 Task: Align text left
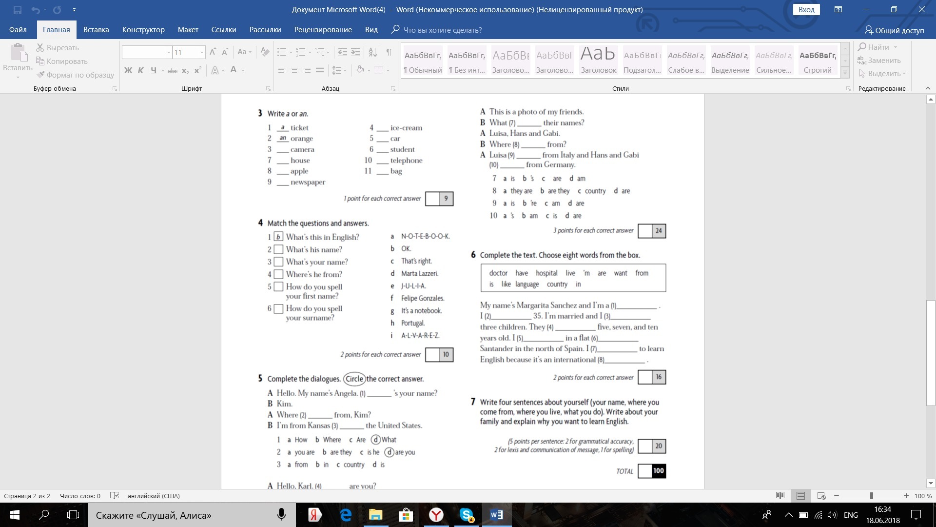point(282,70)
